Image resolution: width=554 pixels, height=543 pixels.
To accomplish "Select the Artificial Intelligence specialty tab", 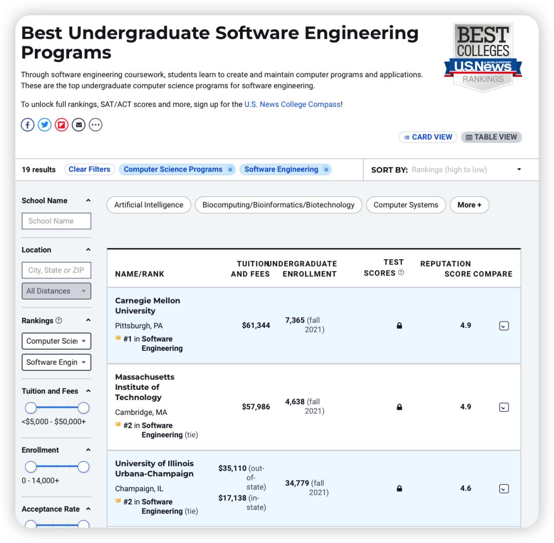I will pos(148,205).
